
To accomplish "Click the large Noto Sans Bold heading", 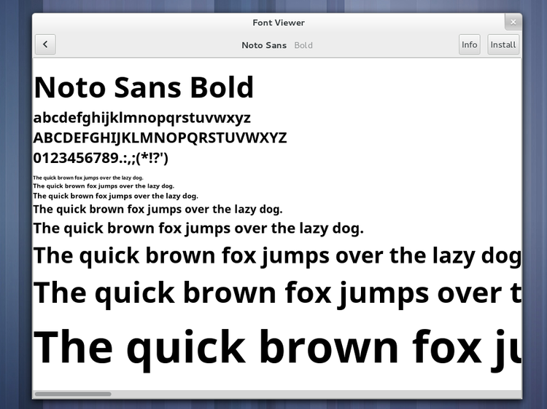I will click(144, 87).
